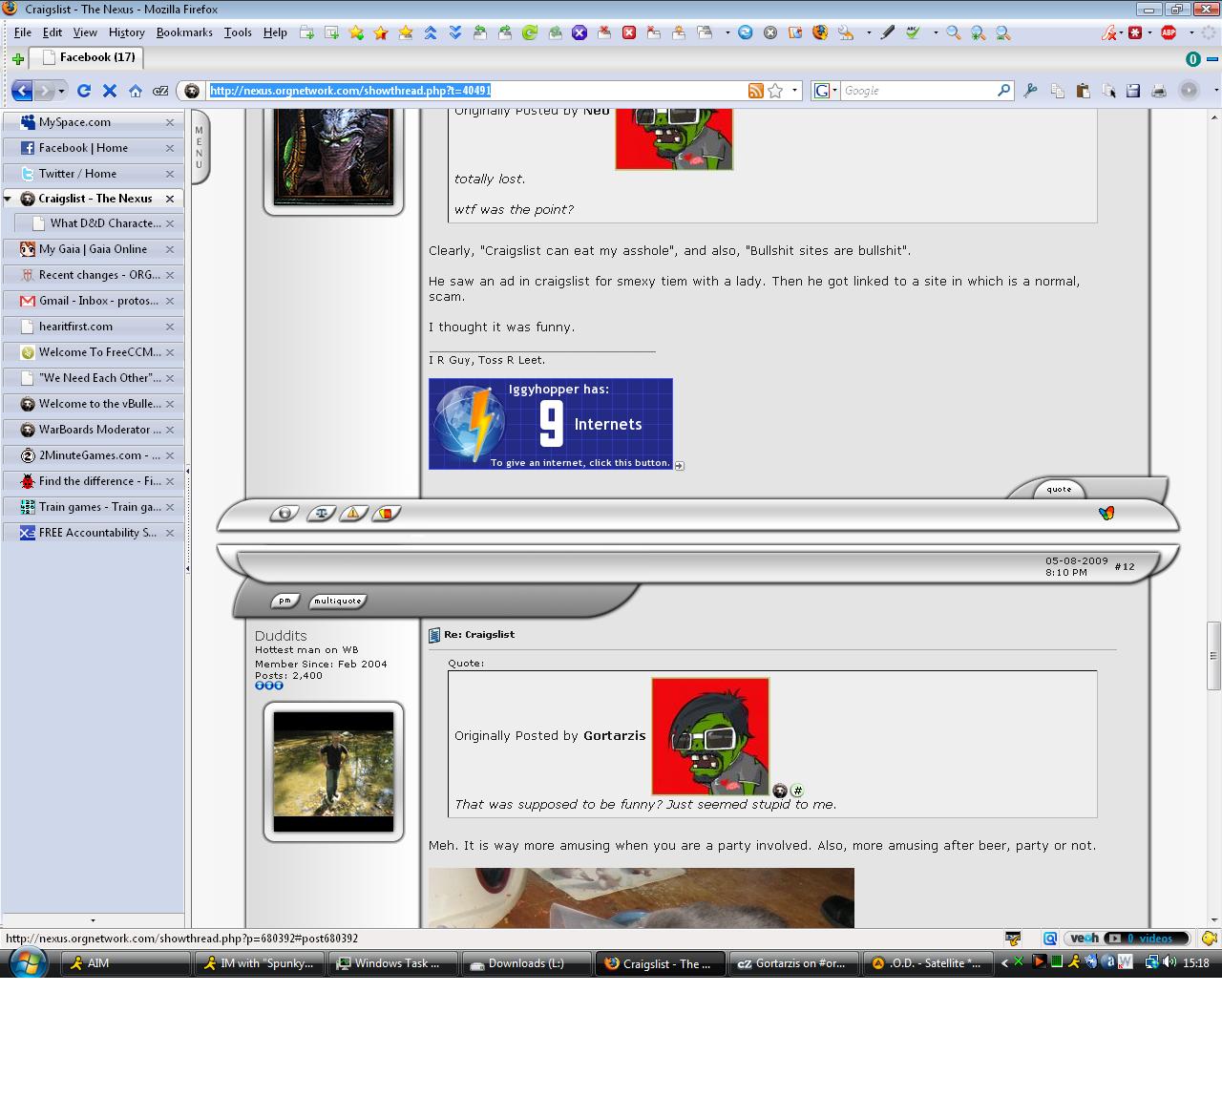Click the MENU side tab on page
Screen dimensions: 1222x1119
pyautogui.click(x=199, y=147)
